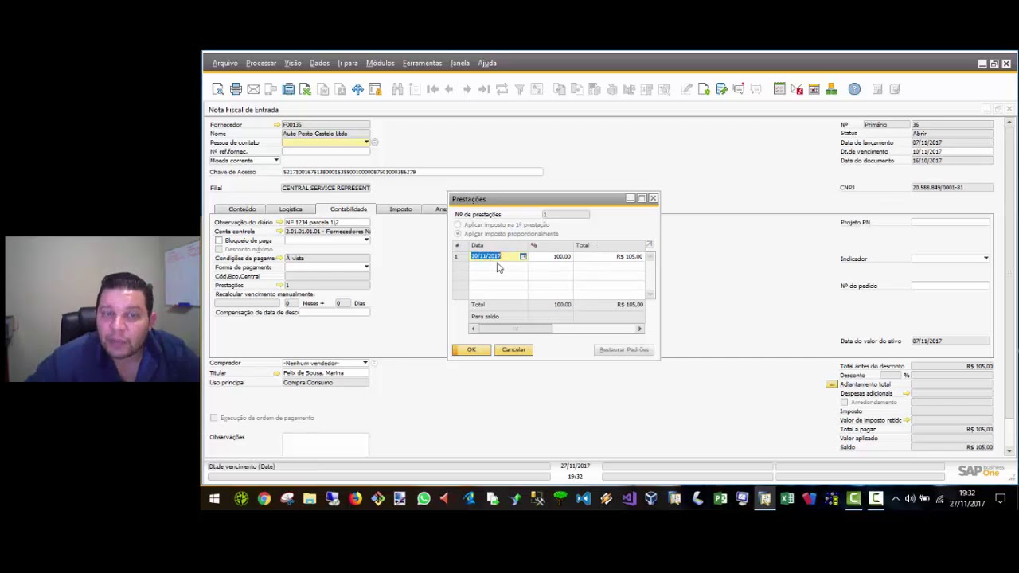Select Aplicar imposto proporcionalmente radio
The height and width of the screenshot is (573, 1019).
click(458, 234)
